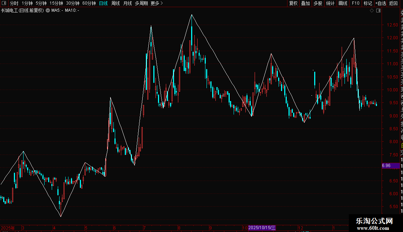Click the 5.50 price axis label
Image resolution: width=403 pixels, height=232 pixels.
[393, 207]
